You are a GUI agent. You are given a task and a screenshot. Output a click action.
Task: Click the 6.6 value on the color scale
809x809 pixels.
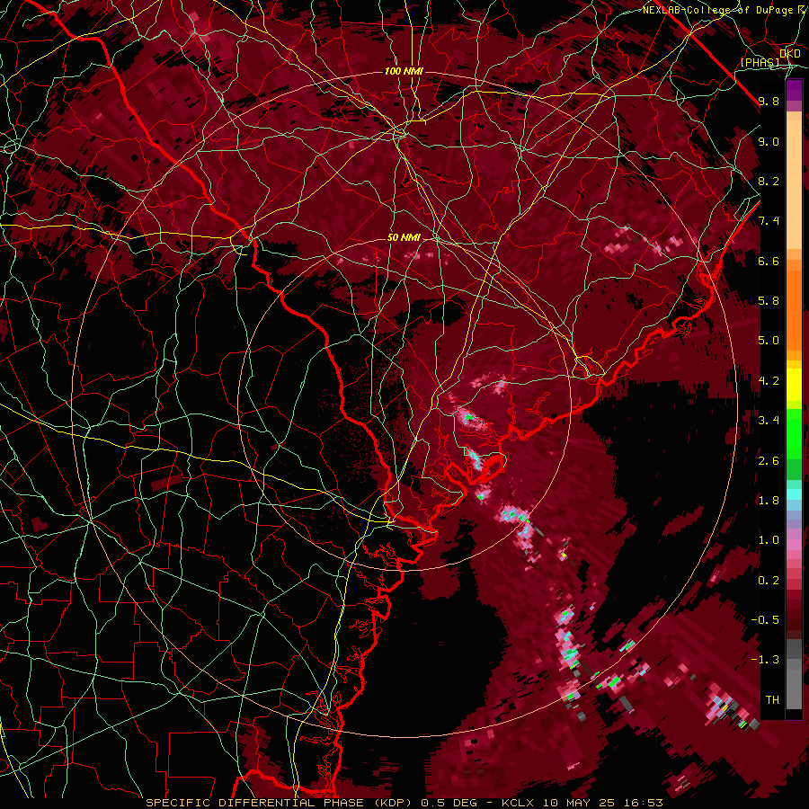769,261
